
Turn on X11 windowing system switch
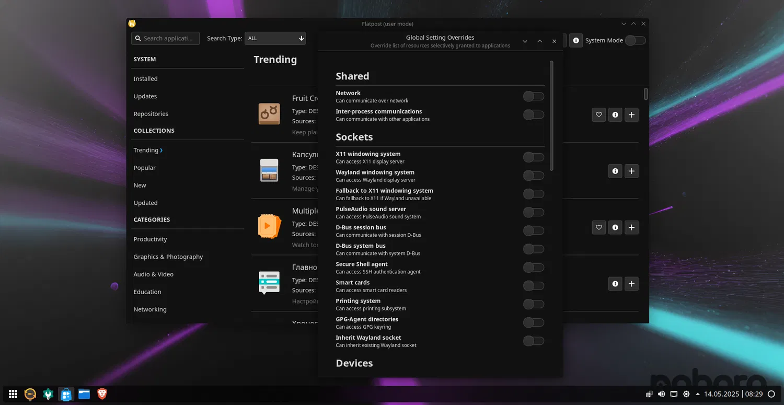(534, 157)
